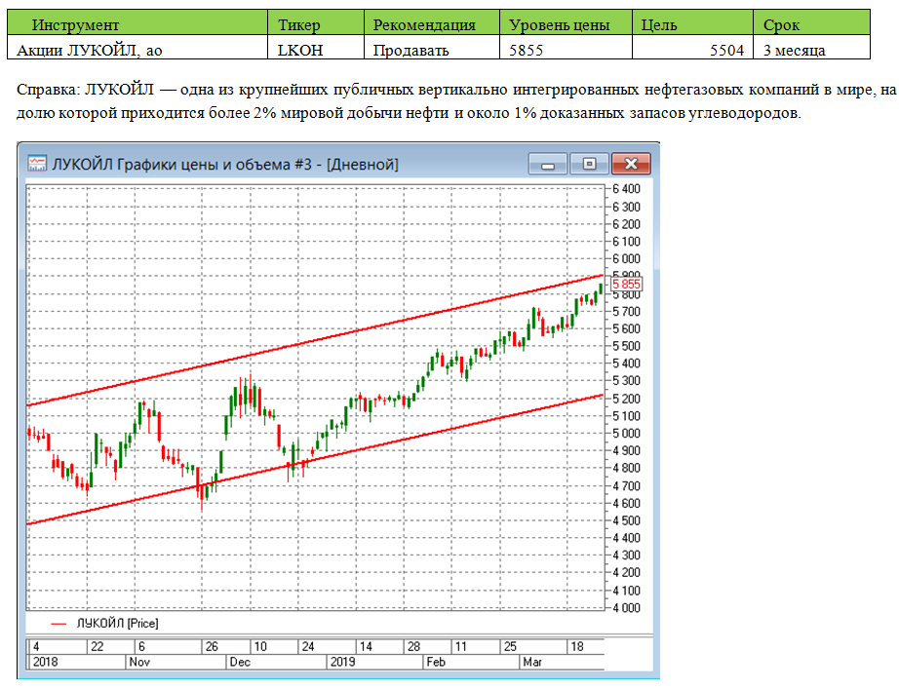Click the Mar label on the time axis
899x690 pixels.
point(533,662)
